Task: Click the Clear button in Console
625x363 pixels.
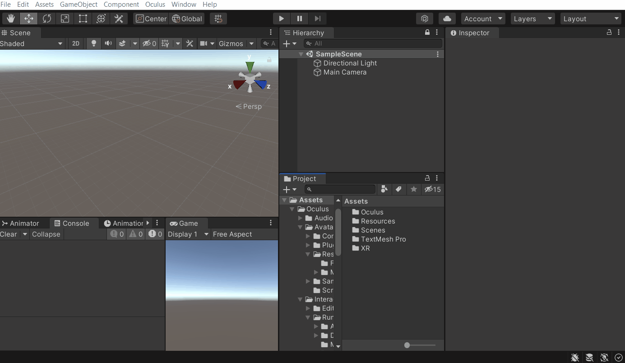Action: [x=9, y=234]
